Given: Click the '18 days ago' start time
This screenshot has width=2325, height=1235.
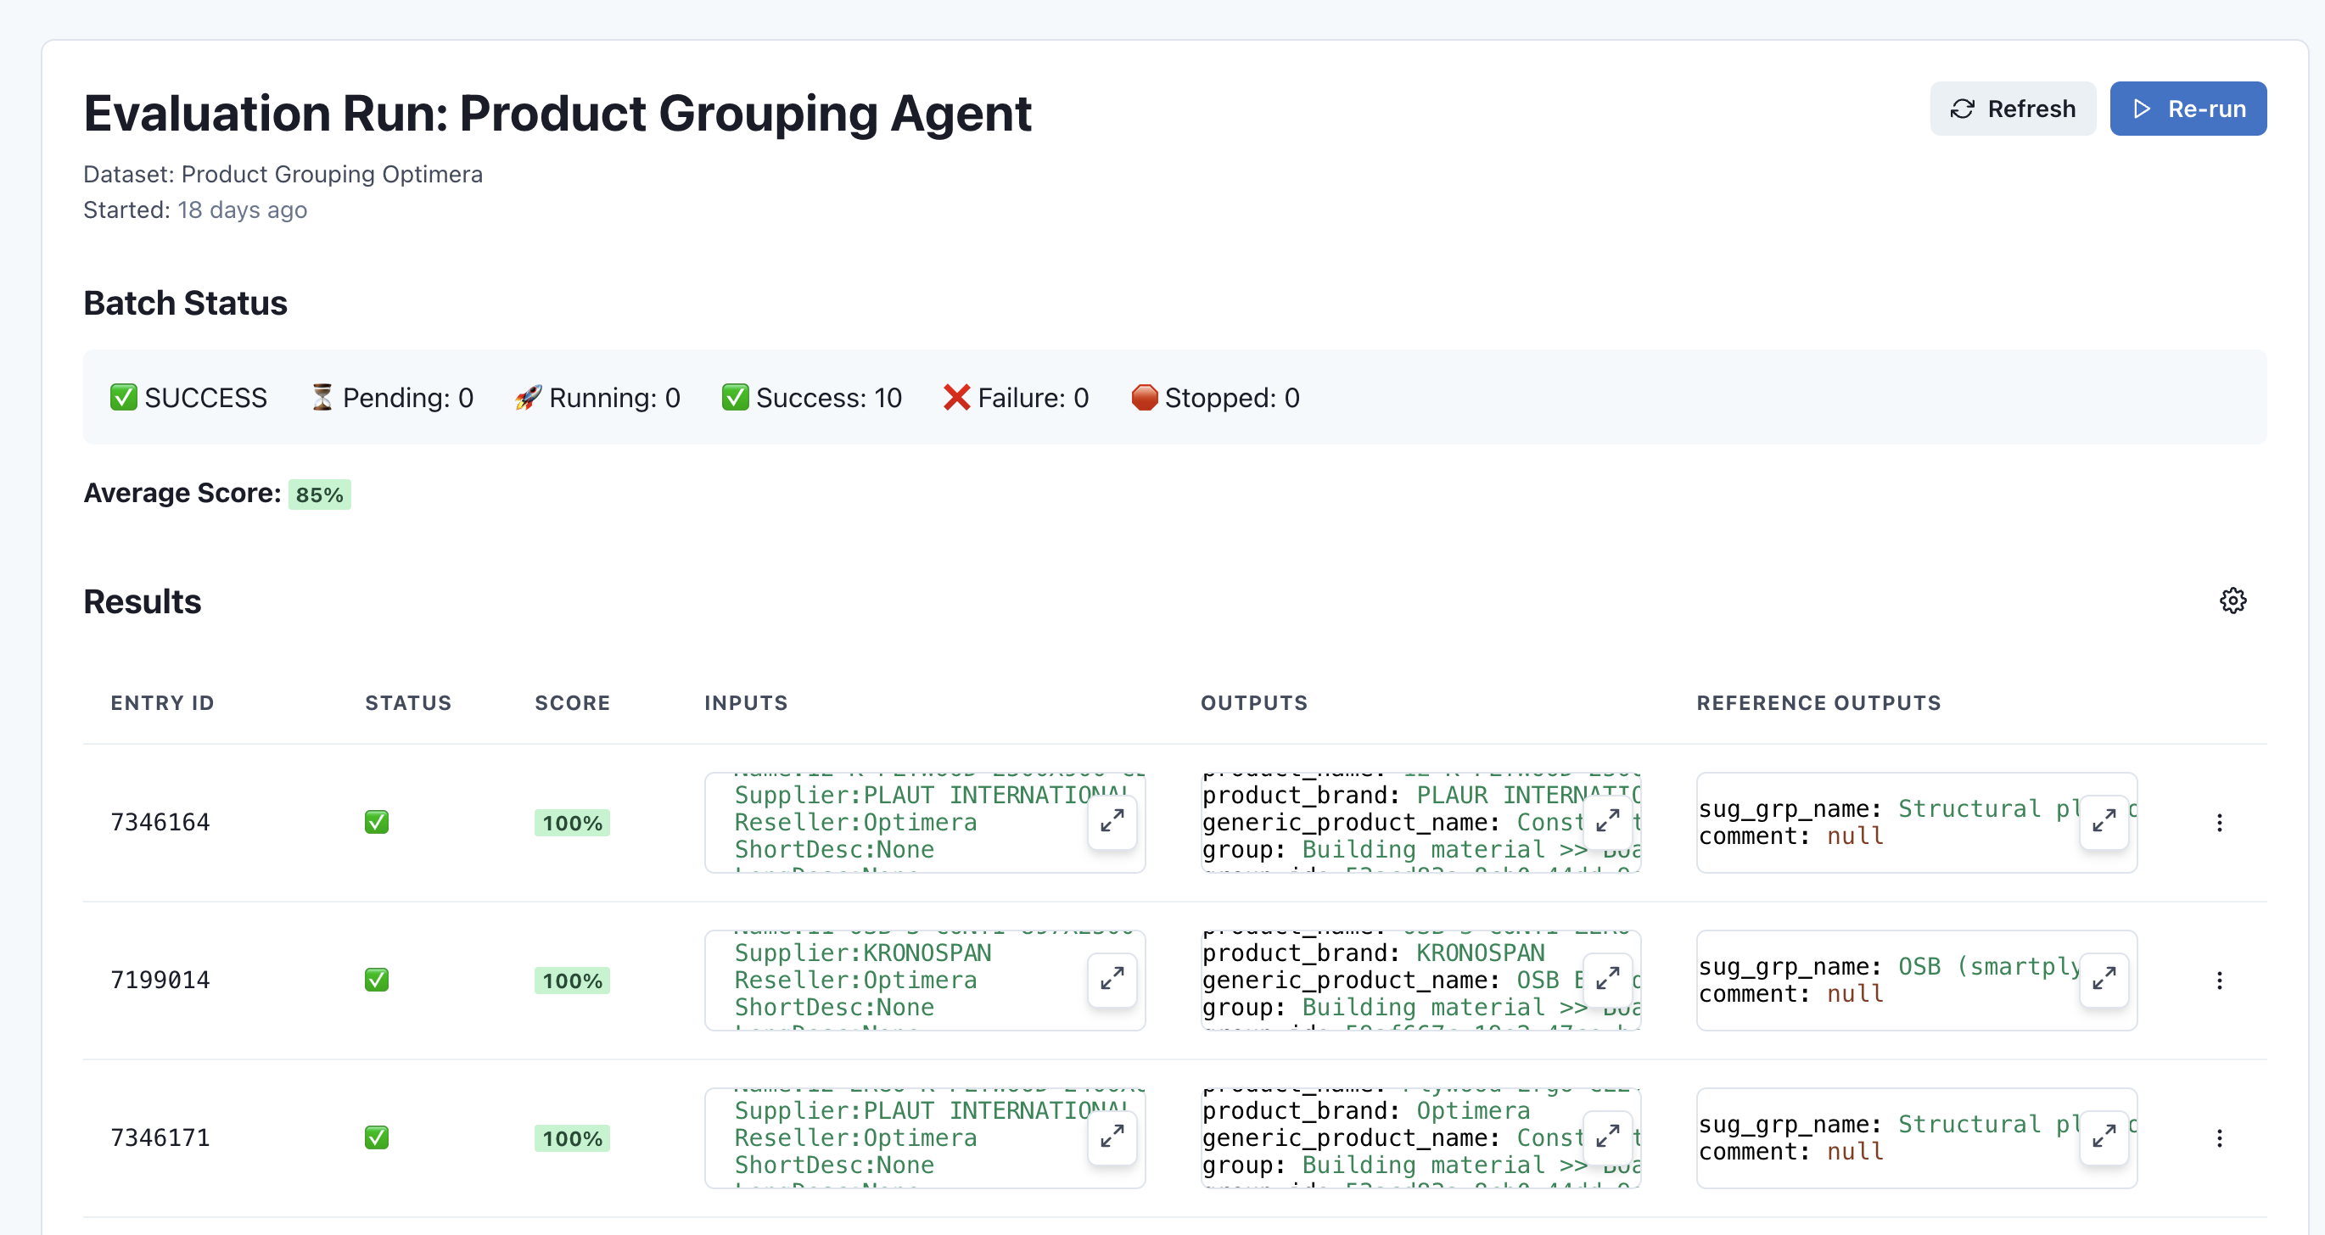Looking at the screenshot, I should point(242,210).
